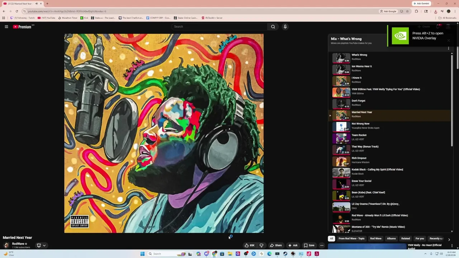
Task: Click the playlist panel scrollbar
Action: click(452, 100)
